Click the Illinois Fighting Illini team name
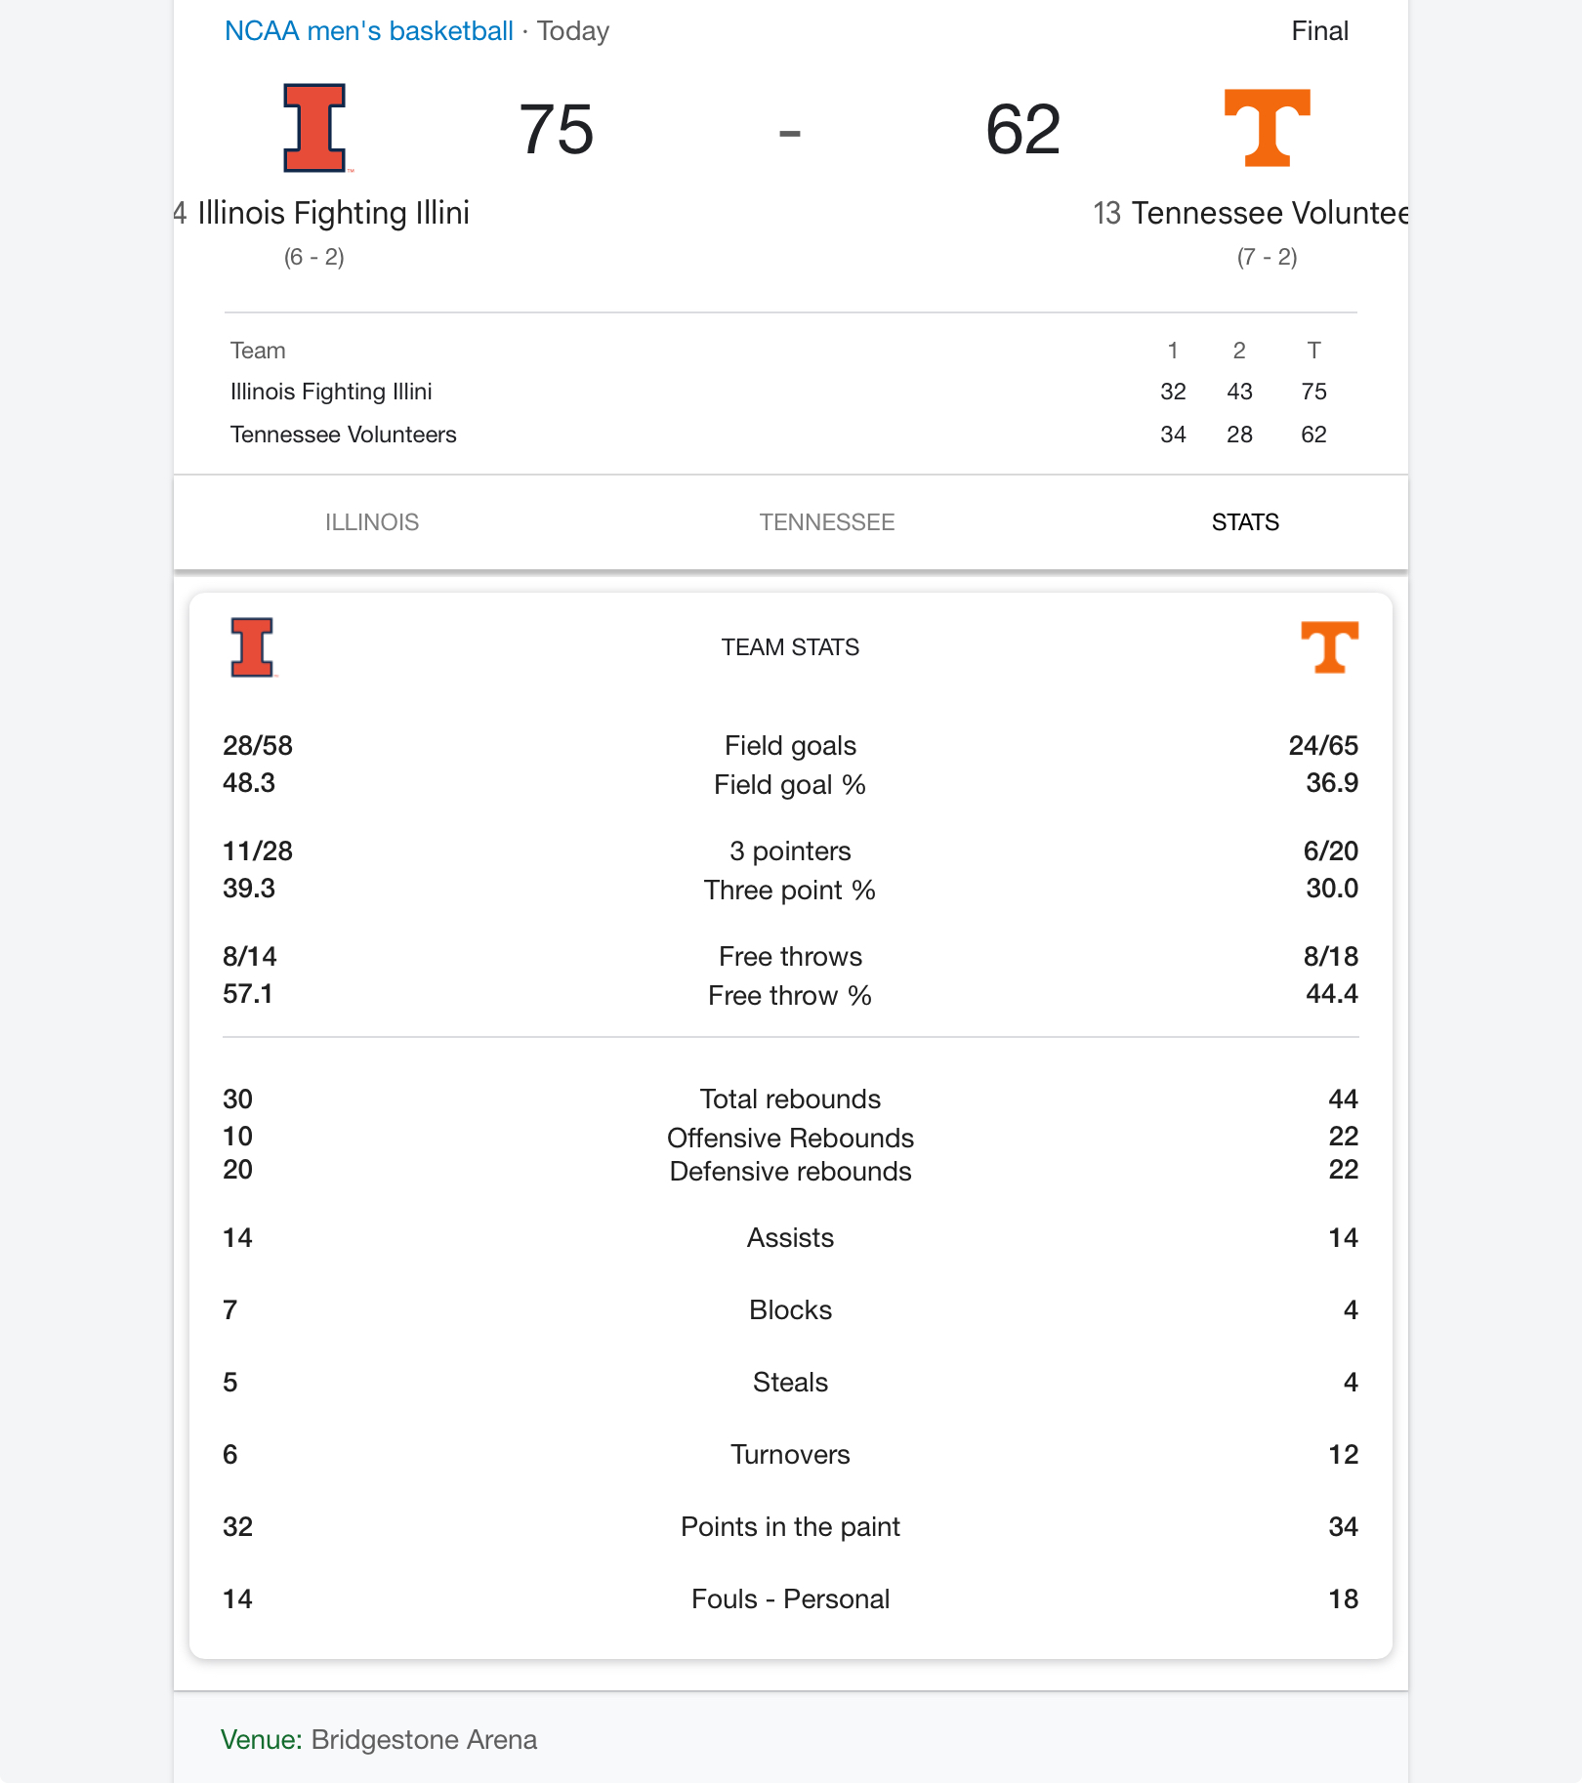1582x1783 pixels. point(333,213)
